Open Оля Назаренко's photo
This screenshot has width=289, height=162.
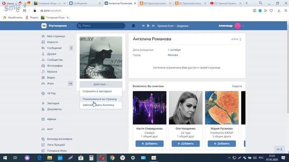[186, 108]
